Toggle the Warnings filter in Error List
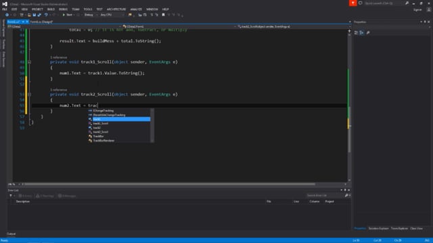The height and width of the screenshot is (243, 433). pyautogui.click(x=45, y=196)
